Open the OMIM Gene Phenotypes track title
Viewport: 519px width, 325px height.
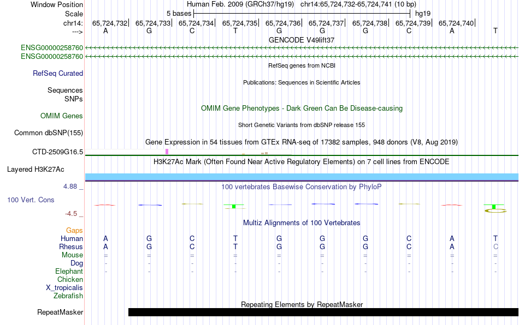click(x=302, y=109)
